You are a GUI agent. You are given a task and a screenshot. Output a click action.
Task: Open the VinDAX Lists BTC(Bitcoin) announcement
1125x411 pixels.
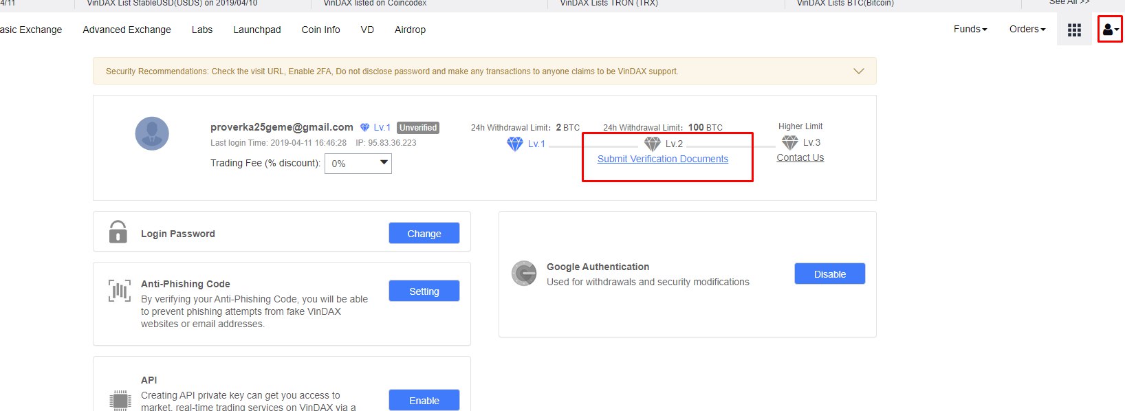pos(845,3)
